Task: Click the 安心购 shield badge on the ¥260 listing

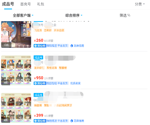Action: [x=40, y=46]
